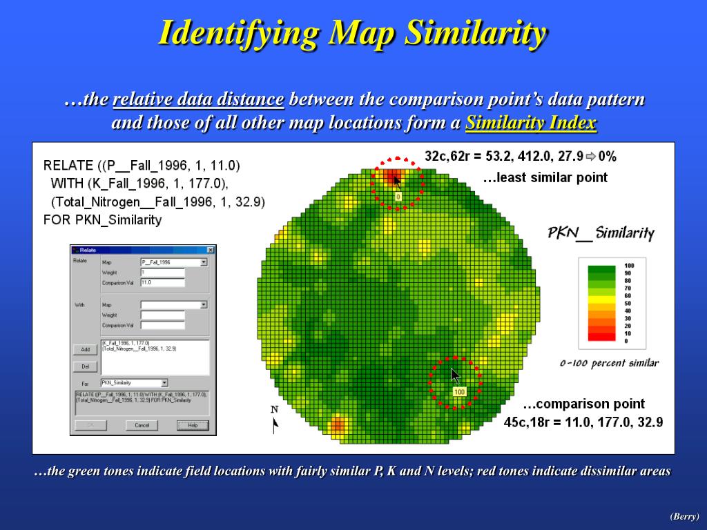The image size is (707, 530).
Task: Click the Relate Weight field containing 1
Action: [x=162, y=272]
